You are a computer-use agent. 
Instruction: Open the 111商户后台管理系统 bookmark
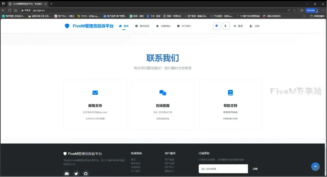click(x=248, y=16)
